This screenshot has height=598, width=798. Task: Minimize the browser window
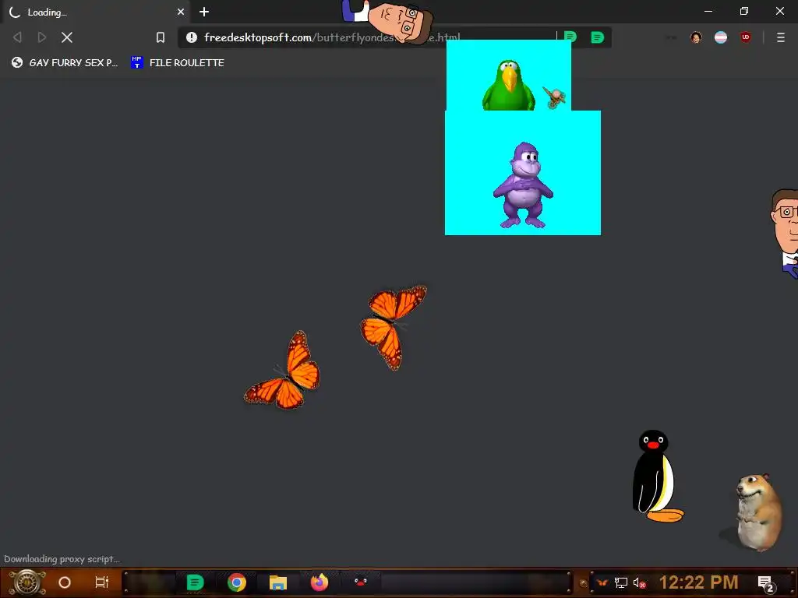click(708, 11)
